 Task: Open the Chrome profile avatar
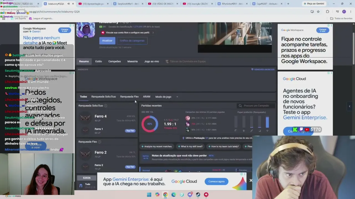(x=344, y=12)
